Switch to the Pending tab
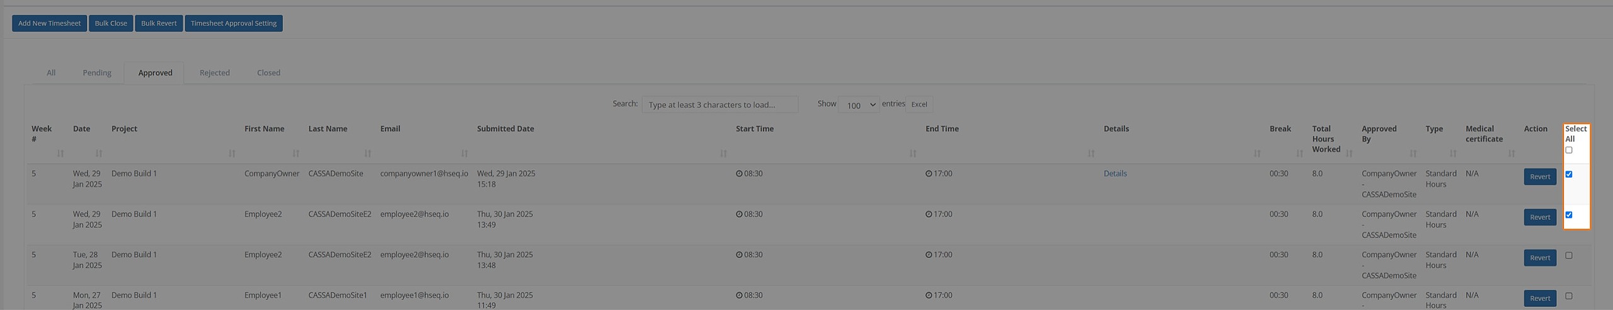Viewport: 1613px width, 310px height. click(x=97, y=73)
